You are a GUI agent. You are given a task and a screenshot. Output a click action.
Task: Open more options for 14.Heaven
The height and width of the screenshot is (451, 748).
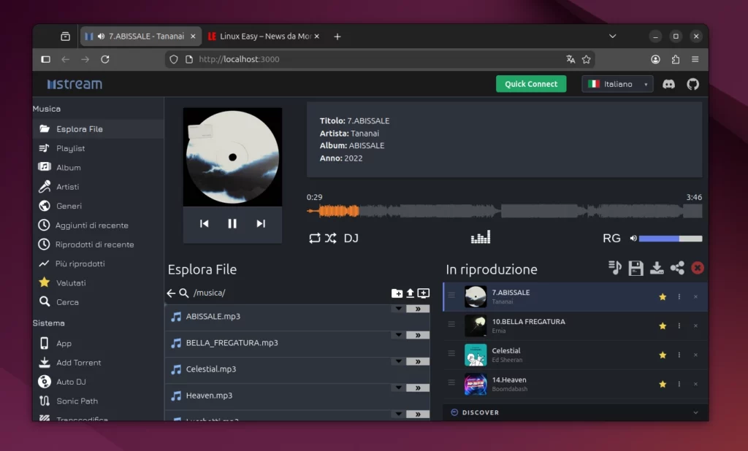(679, 384)
